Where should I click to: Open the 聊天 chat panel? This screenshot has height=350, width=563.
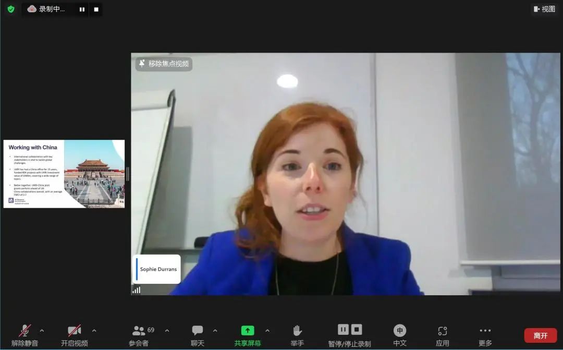(198, 335)
